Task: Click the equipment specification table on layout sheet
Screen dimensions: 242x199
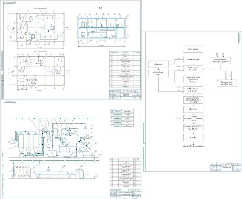Action: coord(125,69)
